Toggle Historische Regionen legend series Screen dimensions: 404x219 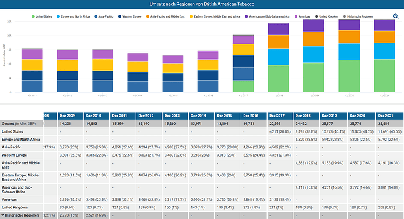tap(358, 16)
